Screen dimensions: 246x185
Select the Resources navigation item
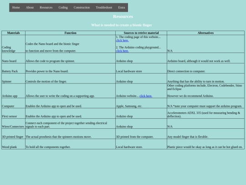46,8
